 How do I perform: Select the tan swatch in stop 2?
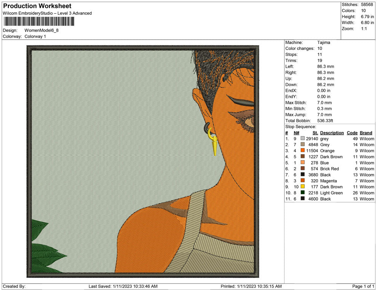click(303, 145)
